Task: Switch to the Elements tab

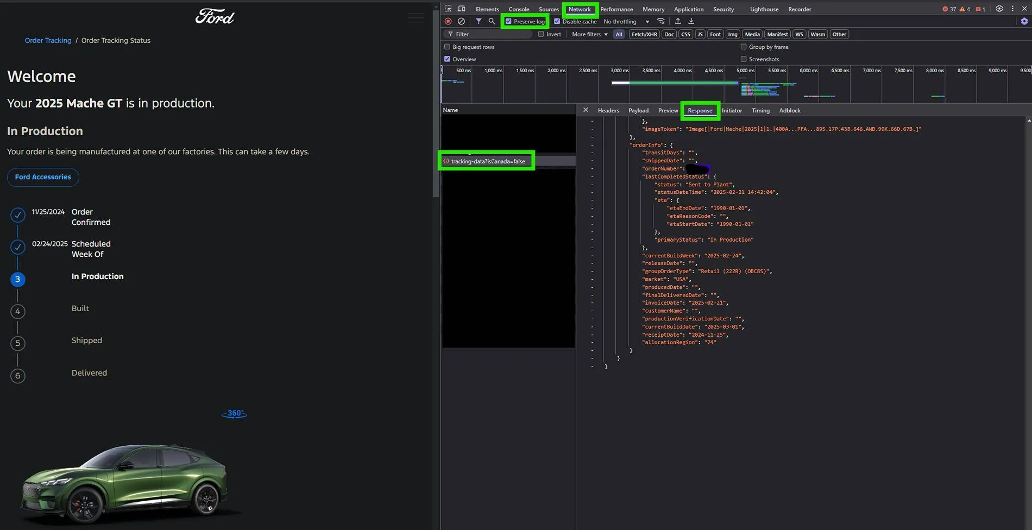Action: pyautogui.click(x=487, y=9)
